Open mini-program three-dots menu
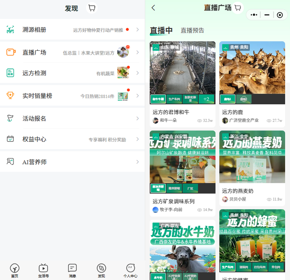Image resolution: width=290 pixels, height=280 pixels. coord(254,15)
